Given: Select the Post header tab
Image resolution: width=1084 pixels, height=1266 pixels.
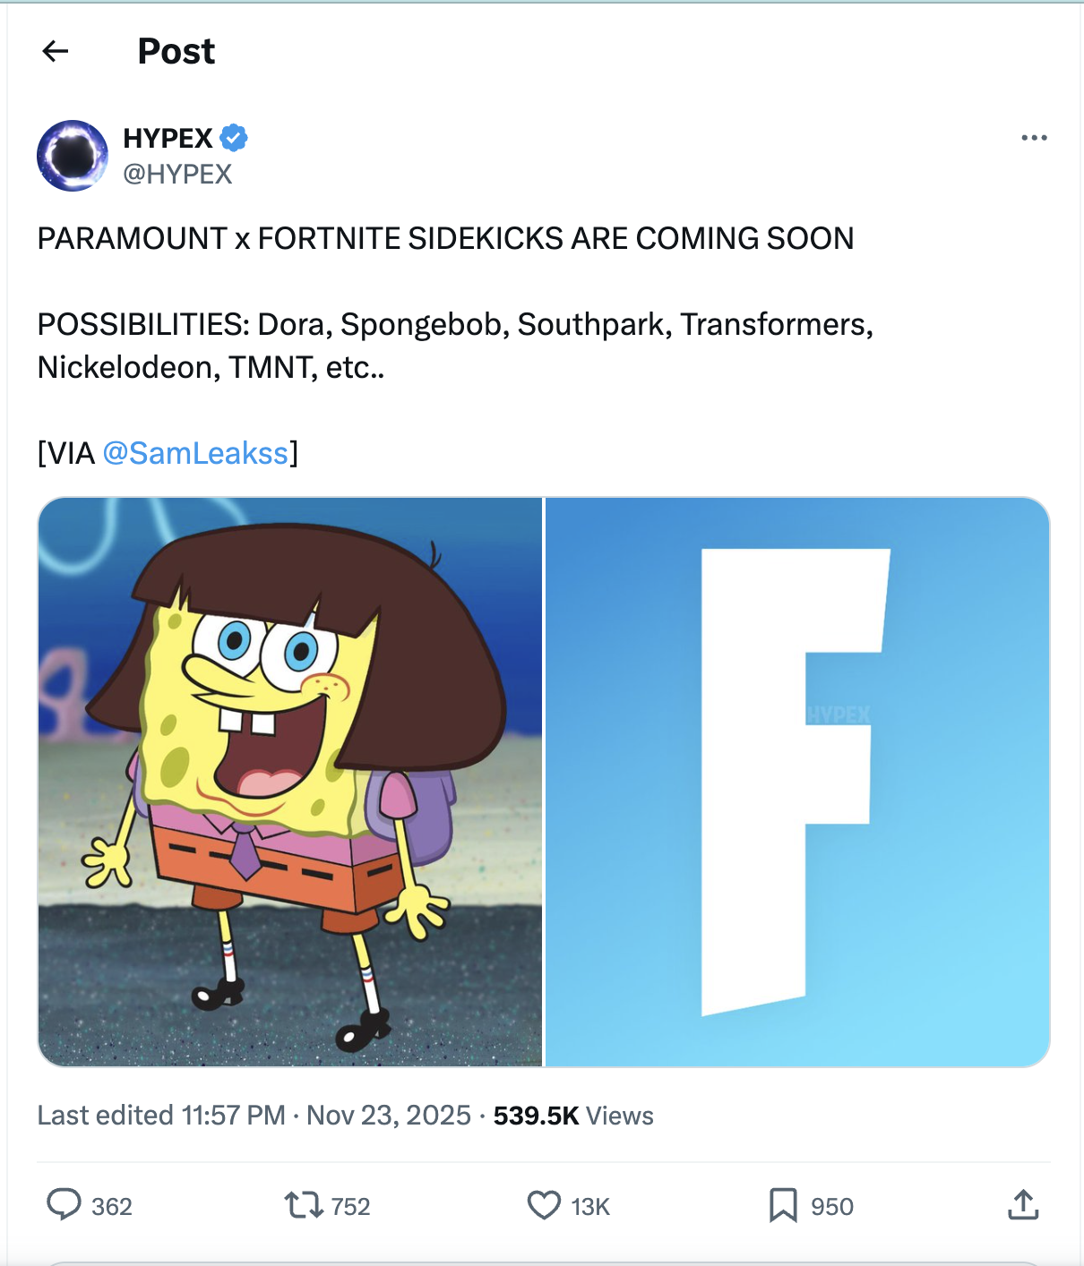Looking at the screenshot, I should point(176,51).
